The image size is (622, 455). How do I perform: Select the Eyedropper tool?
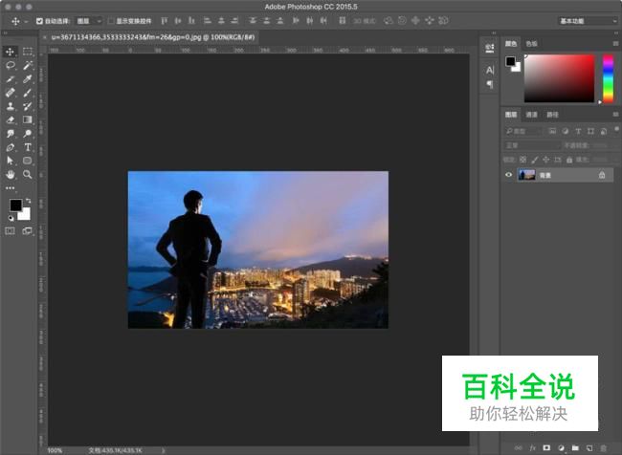click(x=28, y=79)
